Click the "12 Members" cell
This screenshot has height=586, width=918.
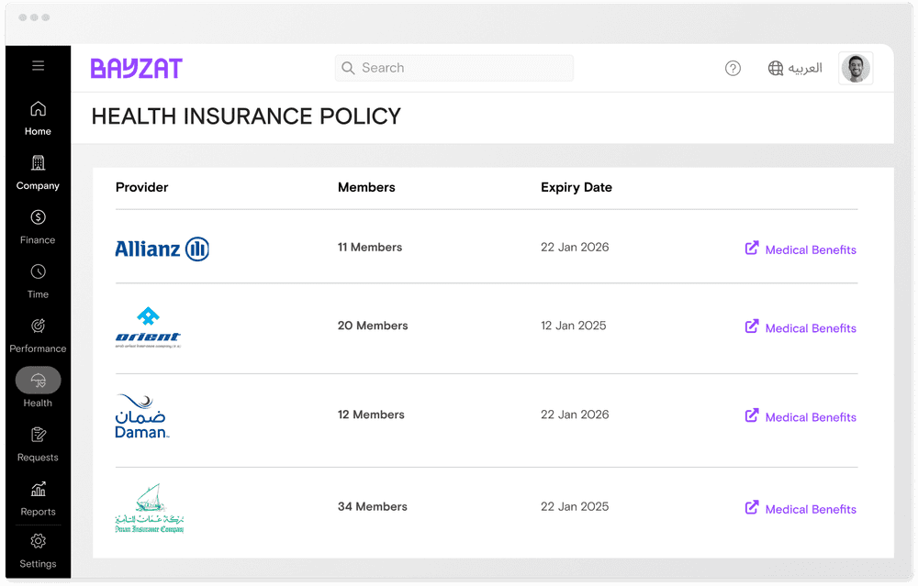click(x=371, y=415)
